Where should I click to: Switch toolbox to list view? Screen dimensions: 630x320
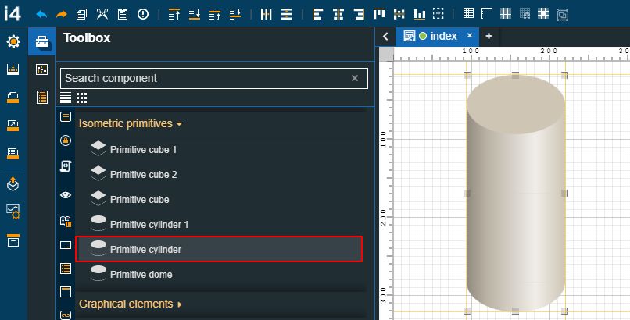(66, 98)
